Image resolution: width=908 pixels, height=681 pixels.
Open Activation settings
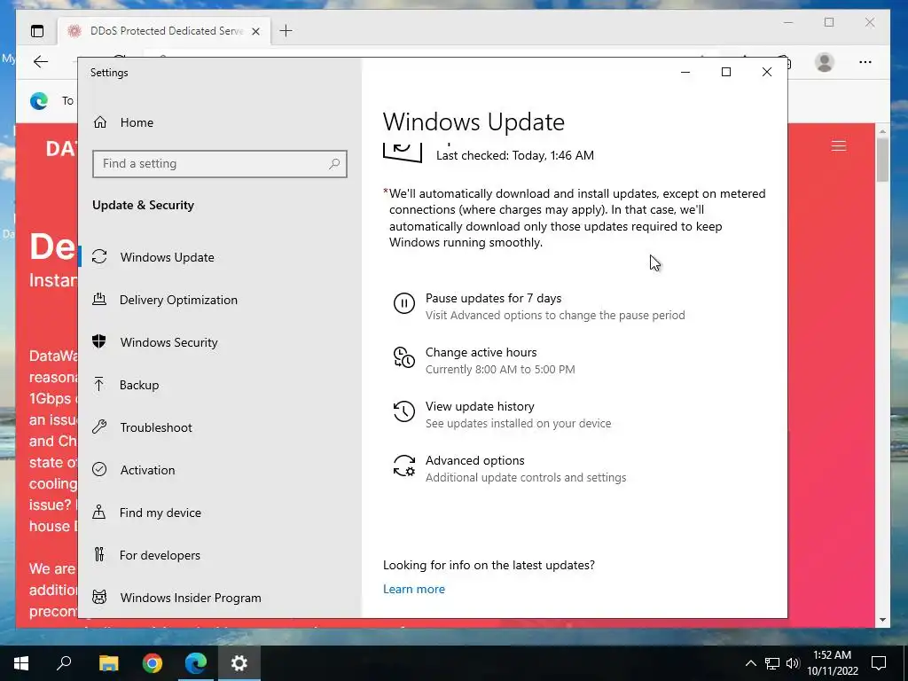point(220,470)
